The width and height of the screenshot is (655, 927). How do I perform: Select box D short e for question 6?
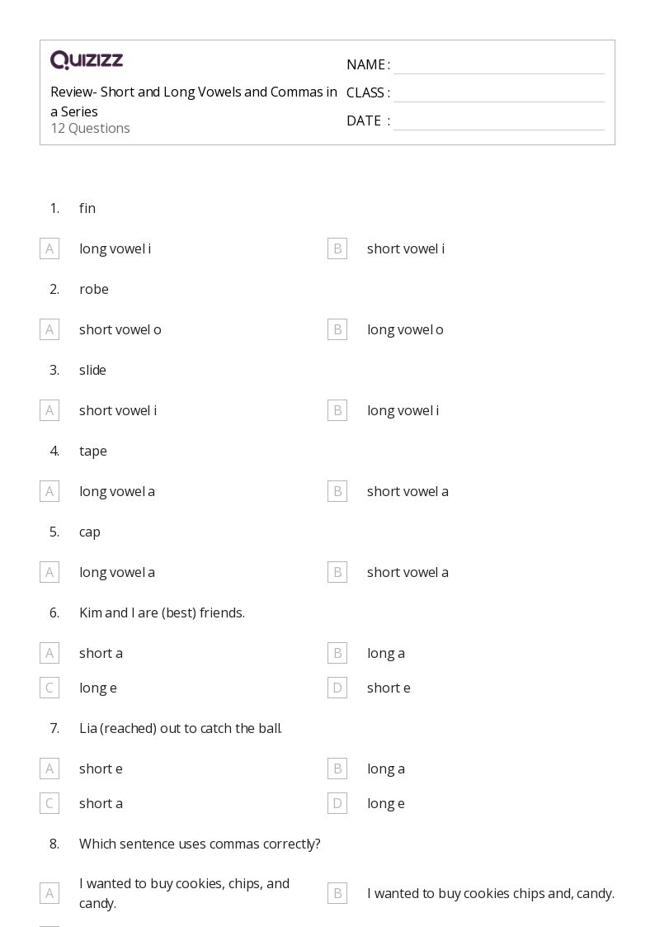337,688
